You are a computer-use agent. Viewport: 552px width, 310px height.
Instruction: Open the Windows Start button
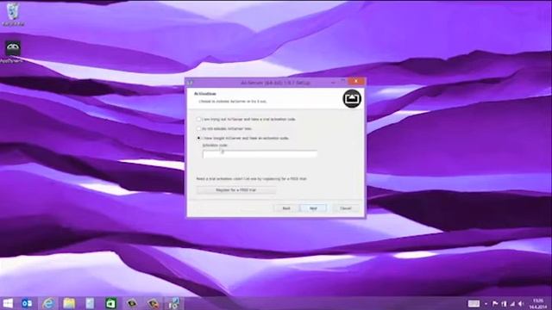coord(8,303)
